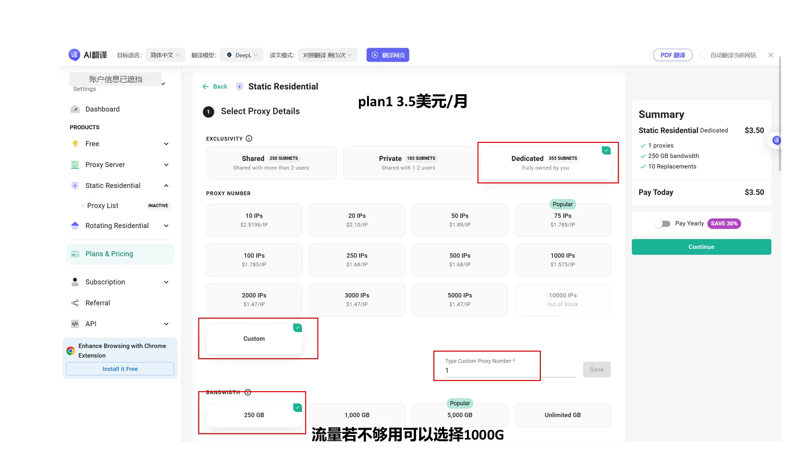
Task: Click the API code icon
Action: [75, 324]
